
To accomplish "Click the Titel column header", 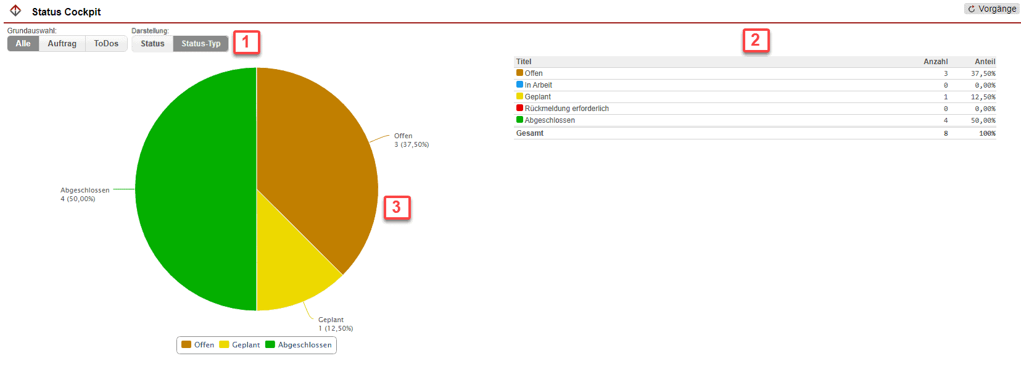I will (524, 62).
